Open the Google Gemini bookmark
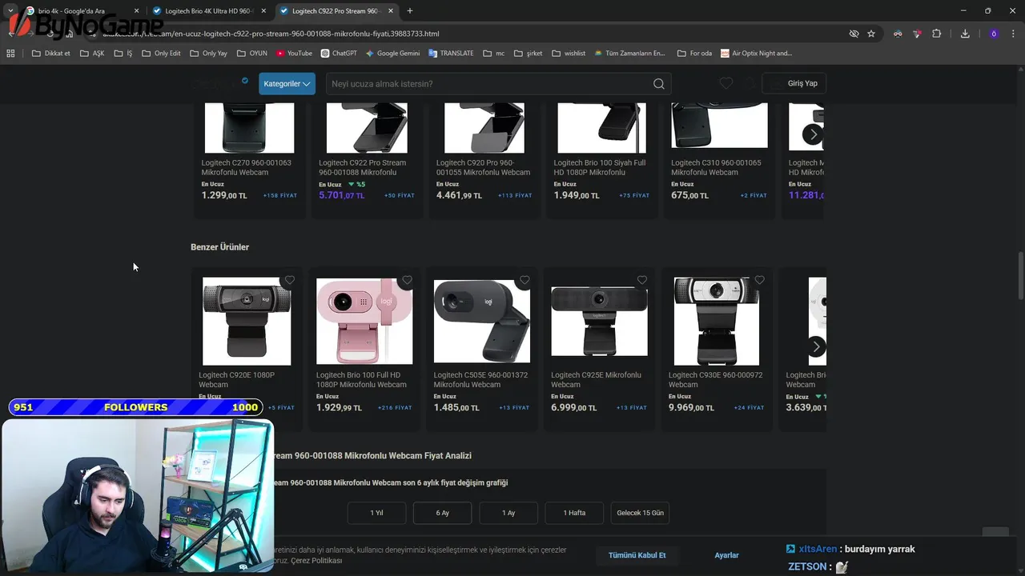 point(392,54)
